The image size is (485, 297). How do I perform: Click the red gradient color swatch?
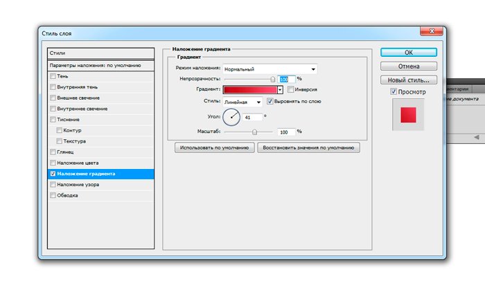[x=249, y=90]
